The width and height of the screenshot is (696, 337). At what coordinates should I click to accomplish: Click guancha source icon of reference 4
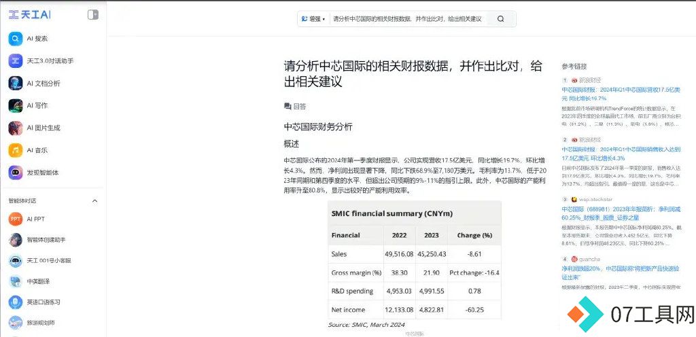pos(574,259)
